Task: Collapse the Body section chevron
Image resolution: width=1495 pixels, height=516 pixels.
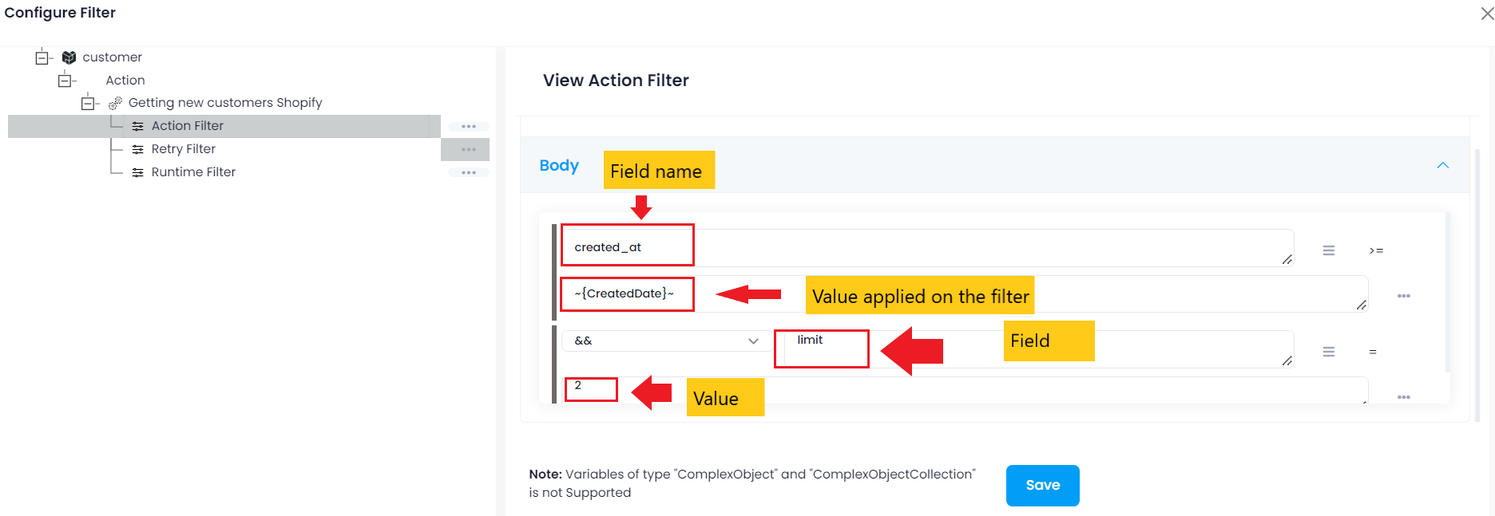Action: (1443, 165)
